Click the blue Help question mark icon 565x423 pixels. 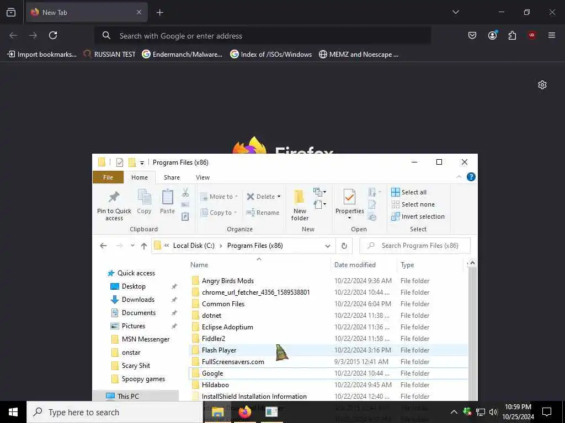[x=471, y=177]
